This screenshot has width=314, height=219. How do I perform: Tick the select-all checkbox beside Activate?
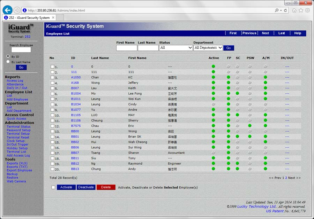(x=53, y=187)
